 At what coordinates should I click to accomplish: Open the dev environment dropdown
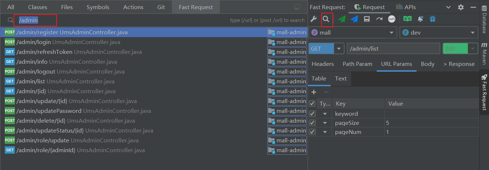coord(439,32)
